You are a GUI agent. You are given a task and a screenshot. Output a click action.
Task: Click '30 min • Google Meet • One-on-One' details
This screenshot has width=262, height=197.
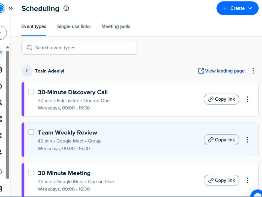tap(76, 182)
